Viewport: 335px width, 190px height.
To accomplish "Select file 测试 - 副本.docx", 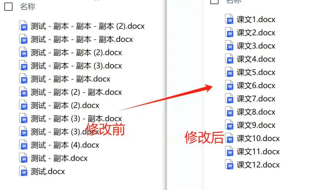I will point(53,158).
